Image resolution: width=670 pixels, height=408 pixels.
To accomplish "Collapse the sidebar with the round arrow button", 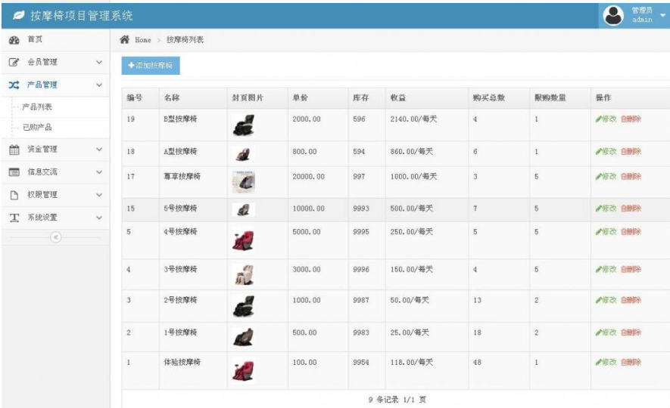I will coord(55,237).
